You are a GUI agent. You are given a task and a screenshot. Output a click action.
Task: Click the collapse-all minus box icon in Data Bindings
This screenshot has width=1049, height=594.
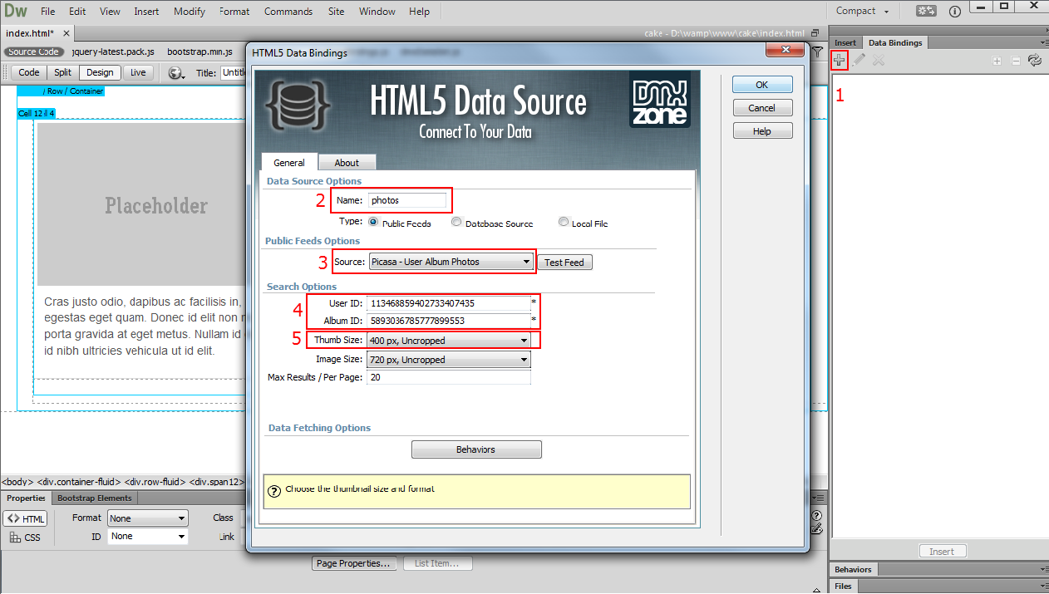(1015, 60)
